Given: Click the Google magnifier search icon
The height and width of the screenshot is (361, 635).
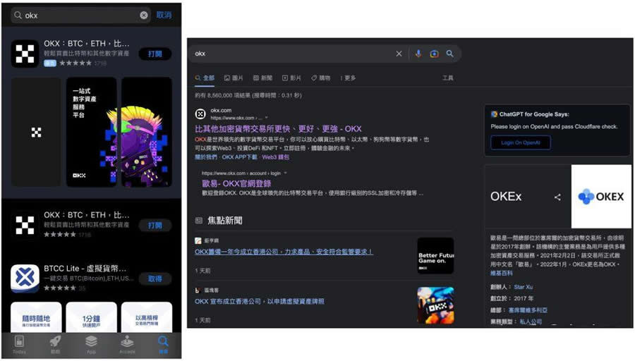Looking at the screenshot, I should [450, 54].
